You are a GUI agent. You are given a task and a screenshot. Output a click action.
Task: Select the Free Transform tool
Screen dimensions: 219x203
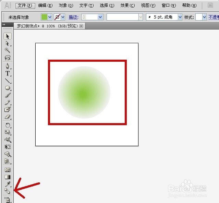tap(8, 147)
